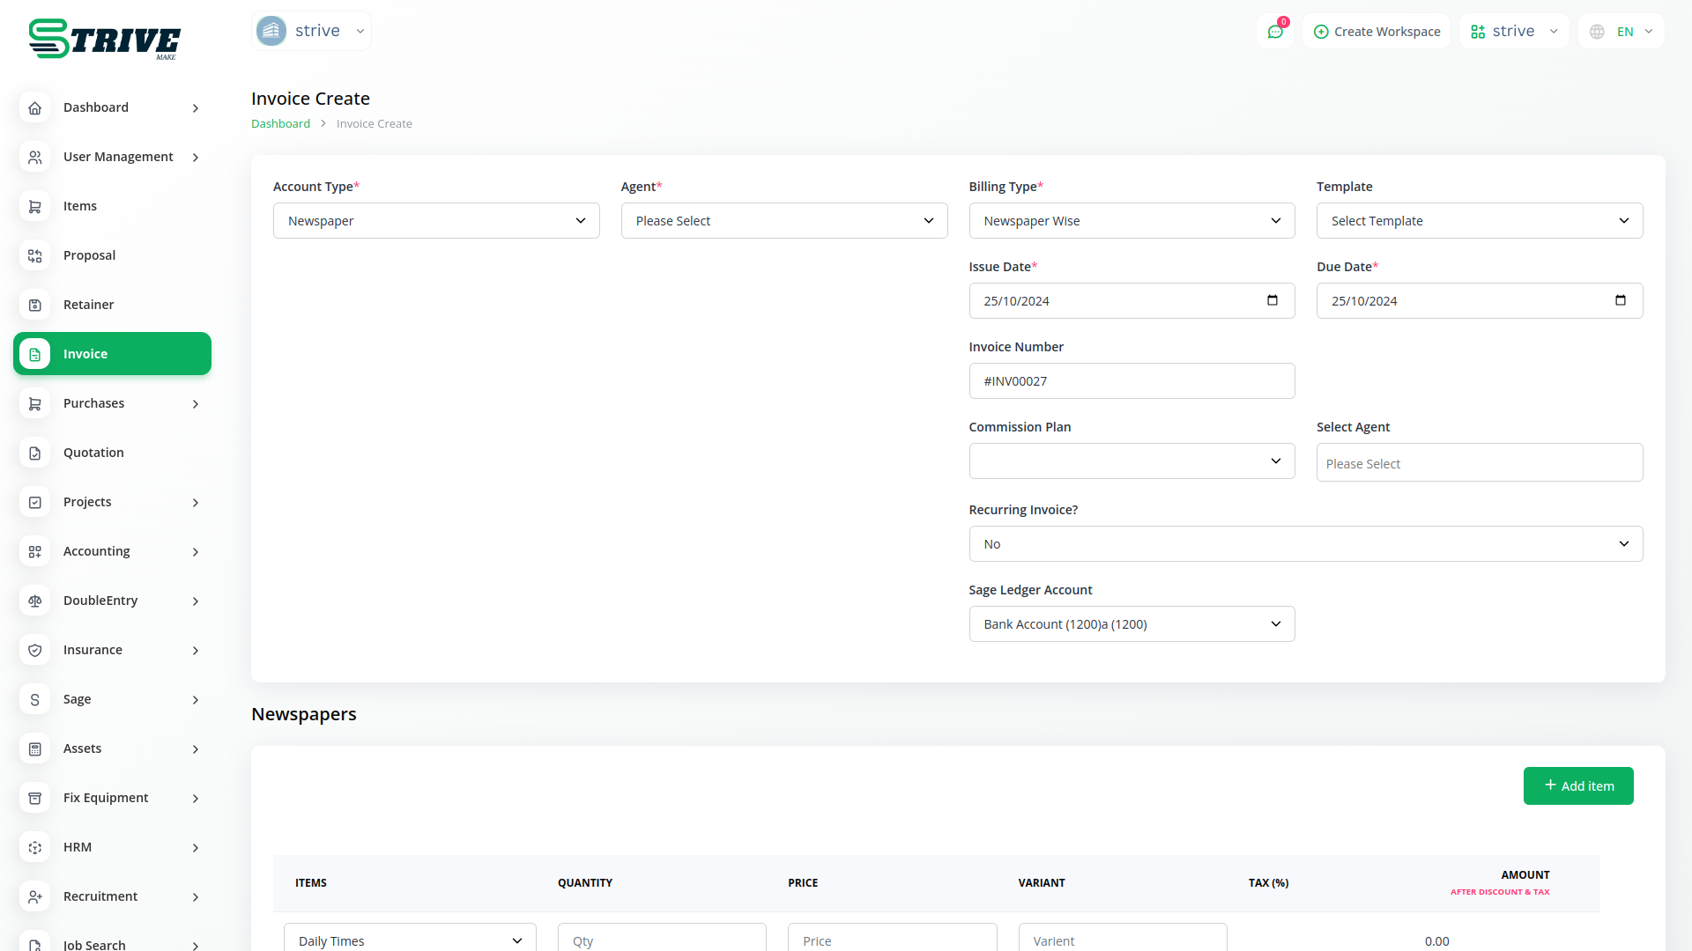Click the Dashboard breadcrumb link
This screenshot has height=951, width=1692.
280,124
